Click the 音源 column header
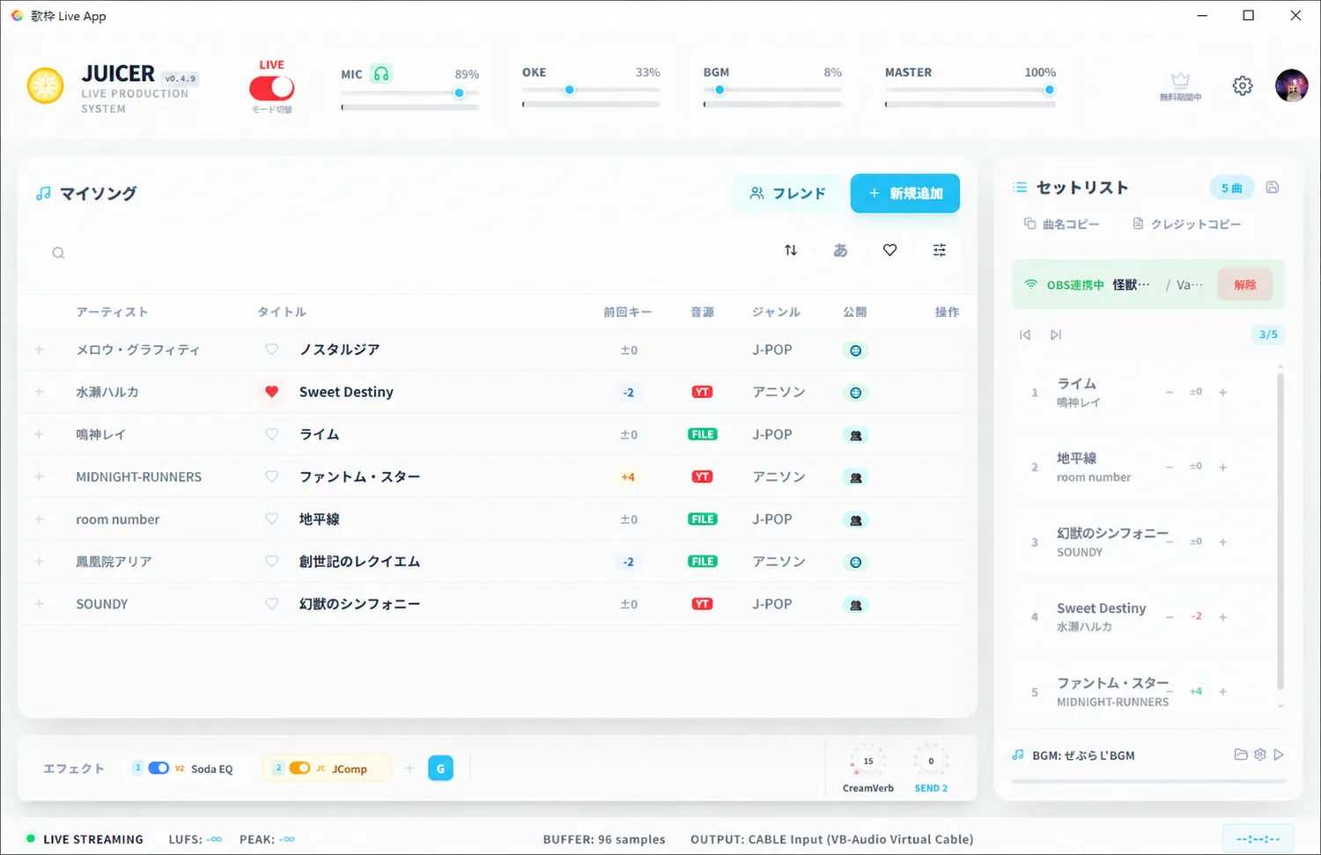The height and width of the screenshot is (855, 1321). (703, 312)
